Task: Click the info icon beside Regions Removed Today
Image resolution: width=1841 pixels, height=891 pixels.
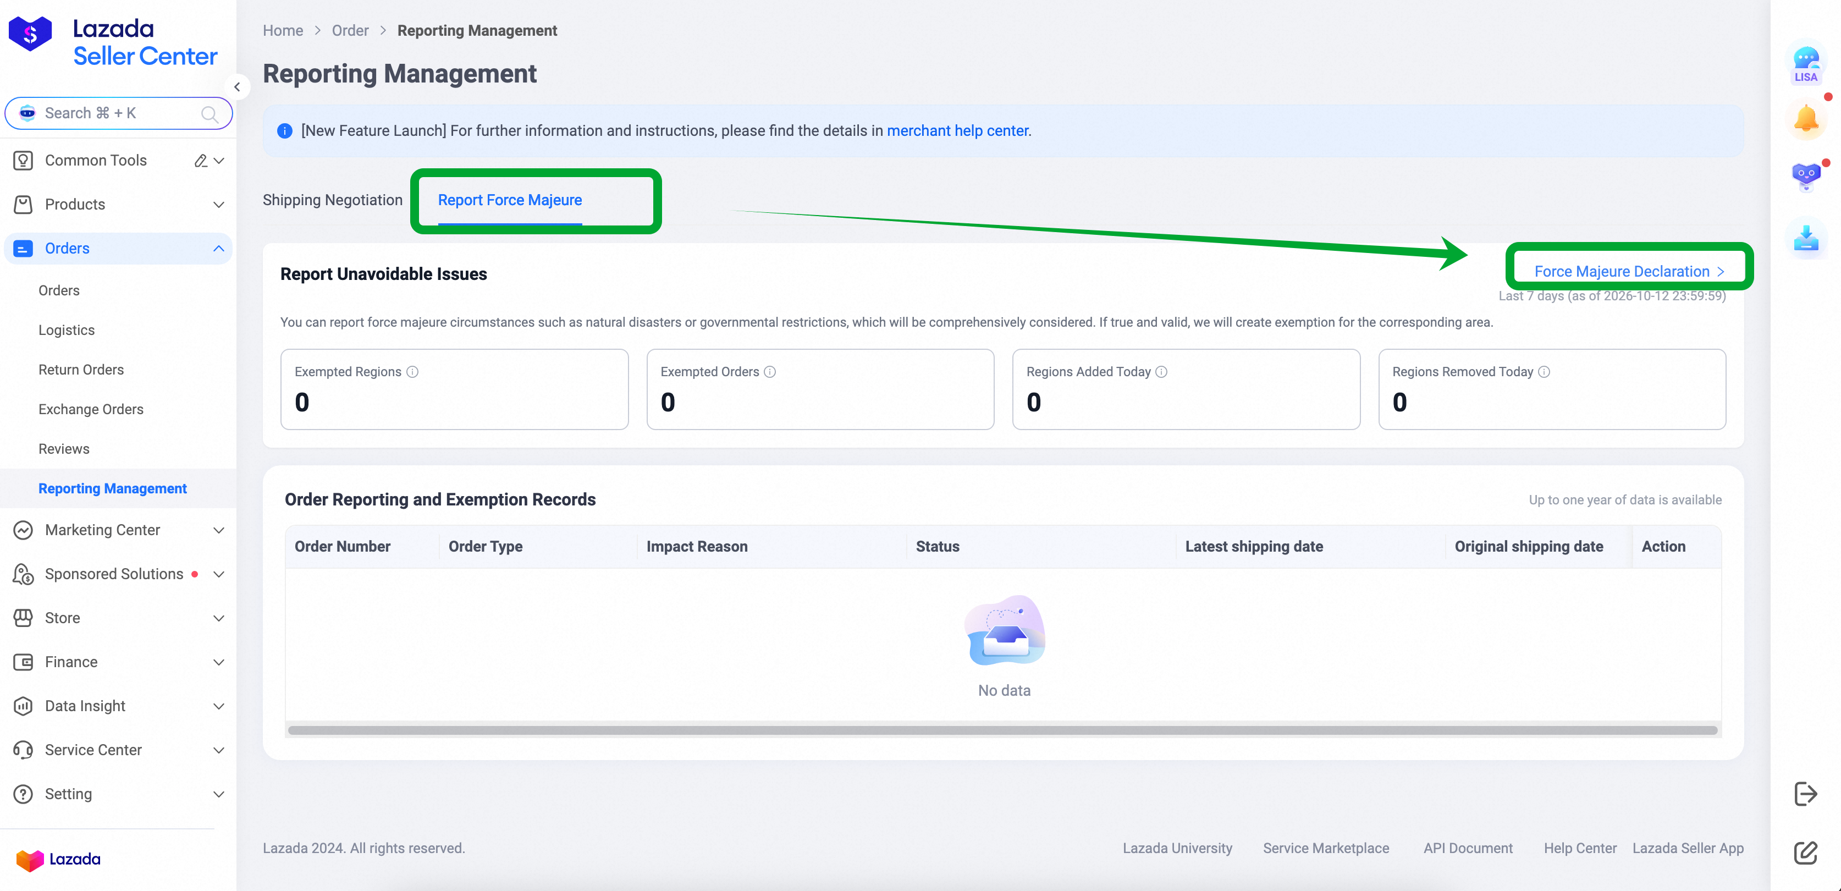Action: coord(1544,372)
